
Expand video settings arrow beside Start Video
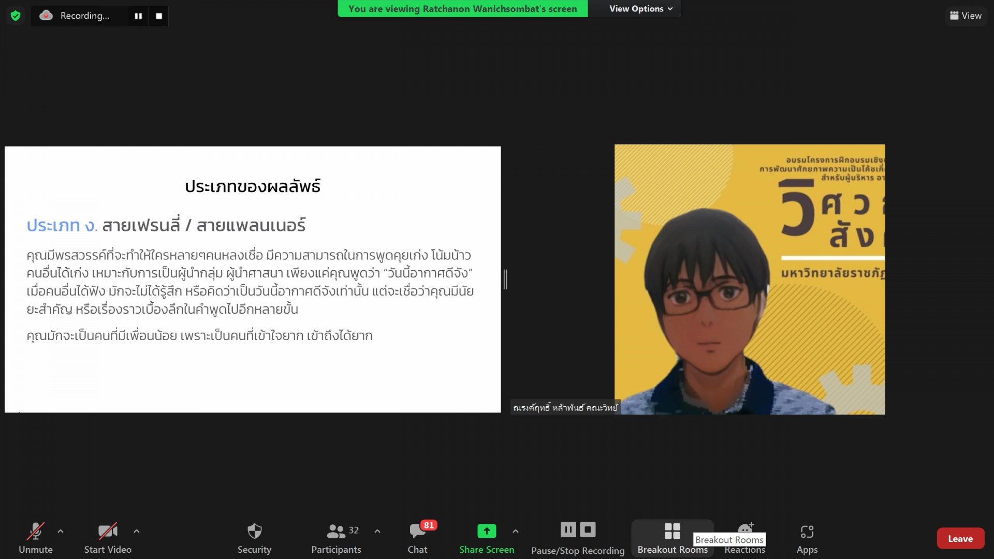[137, 531]
